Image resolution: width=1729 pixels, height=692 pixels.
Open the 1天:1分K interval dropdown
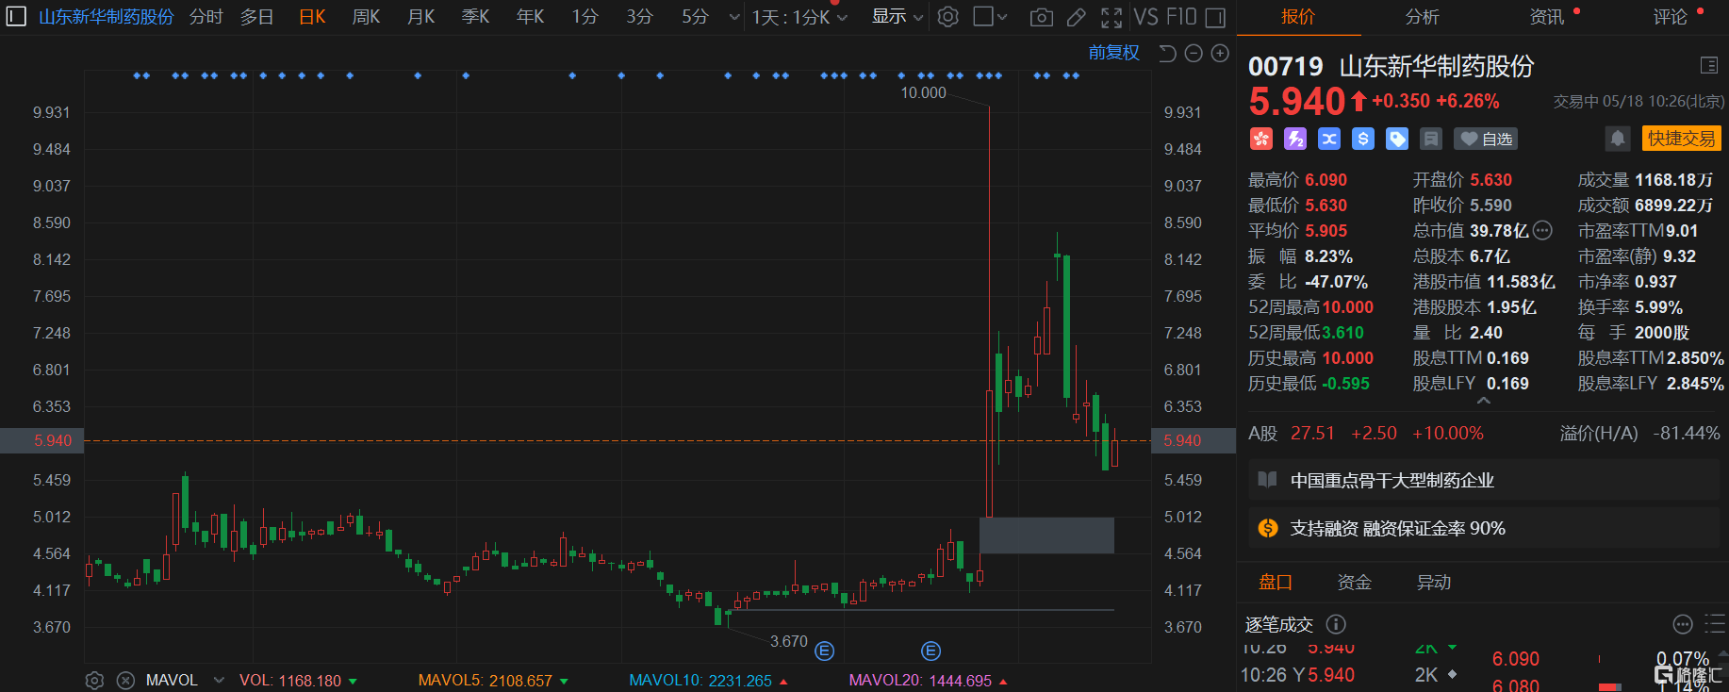799,17
